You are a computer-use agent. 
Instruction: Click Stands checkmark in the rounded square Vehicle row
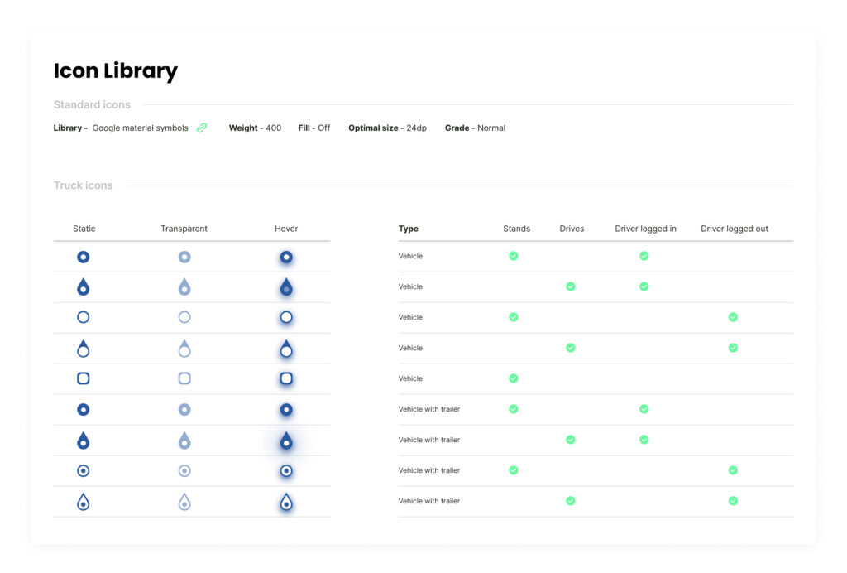(x=514, y=378)
